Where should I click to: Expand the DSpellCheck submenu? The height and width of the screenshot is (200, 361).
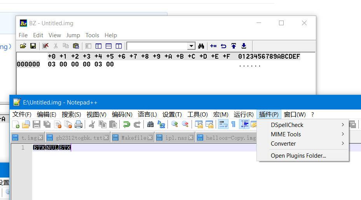(x=303, y=125)
